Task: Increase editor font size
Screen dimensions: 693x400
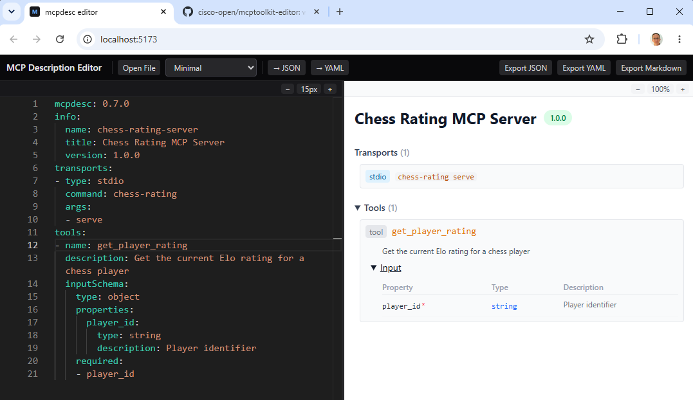Action: [329, 89]
